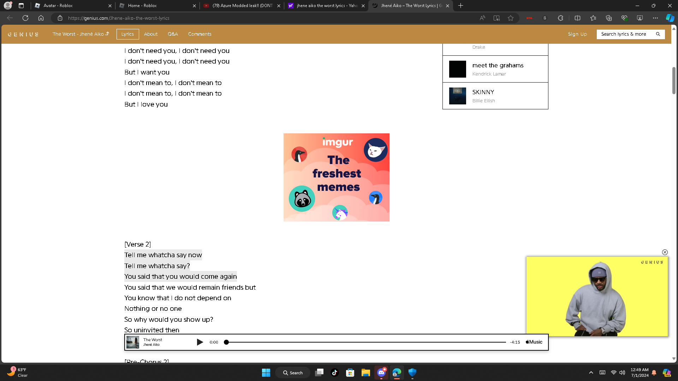
Task: Click the Genius logo
Action: click(23, 35)
